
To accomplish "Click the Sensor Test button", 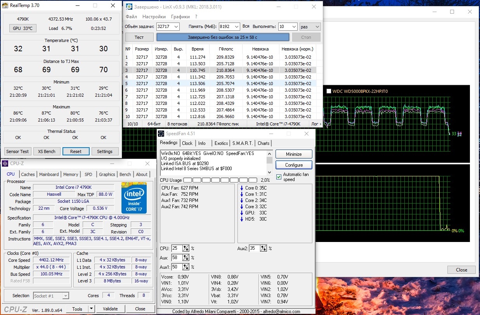I will [x=18, y=151].
